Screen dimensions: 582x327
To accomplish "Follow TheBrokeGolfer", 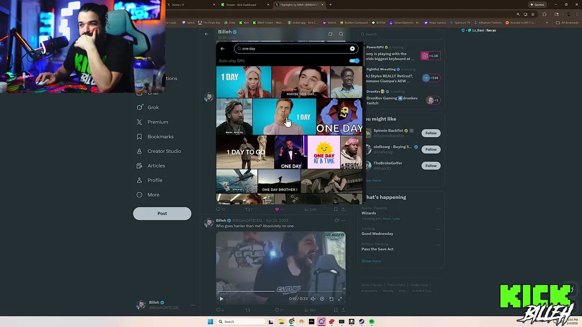I will [x=431, y=166].
